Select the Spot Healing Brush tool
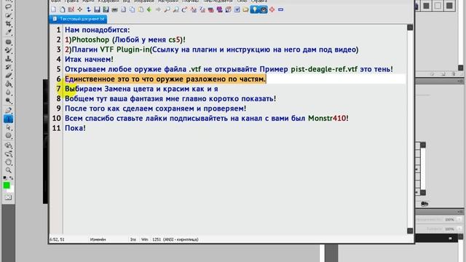 [8, 42]
